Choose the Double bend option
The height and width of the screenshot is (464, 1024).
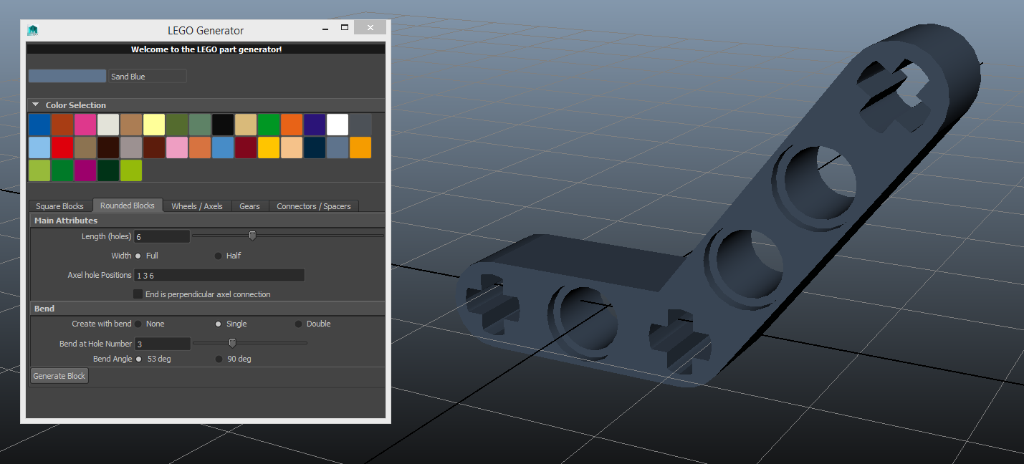tap(299, 324)
